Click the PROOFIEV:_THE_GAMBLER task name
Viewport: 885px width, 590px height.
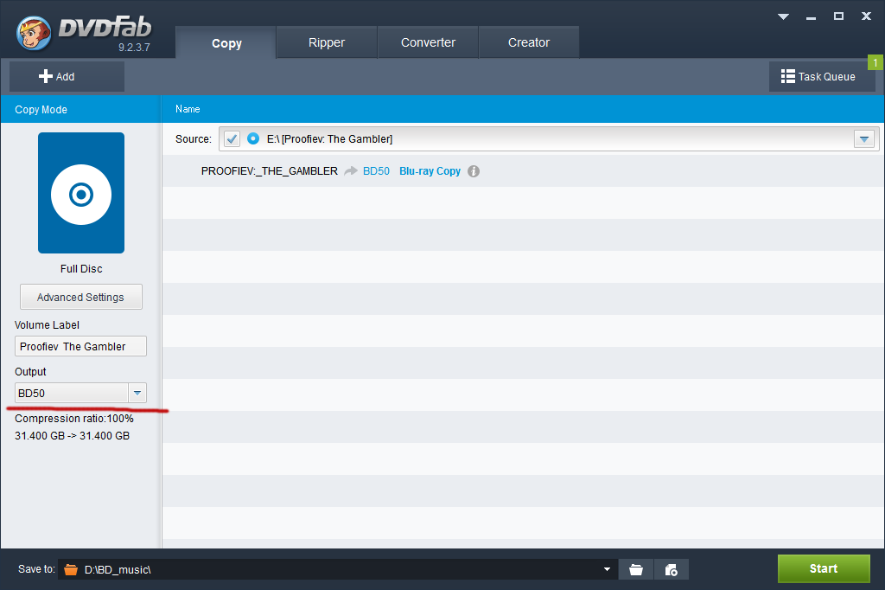point(270,171)
